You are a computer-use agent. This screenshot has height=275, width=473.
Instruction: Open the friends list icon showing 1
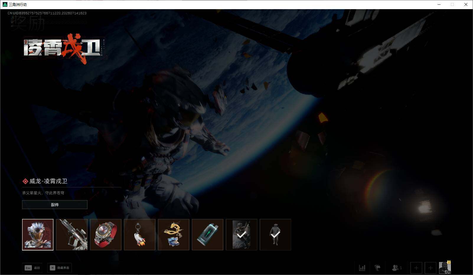pyautogui.click(x=397, y=268)
